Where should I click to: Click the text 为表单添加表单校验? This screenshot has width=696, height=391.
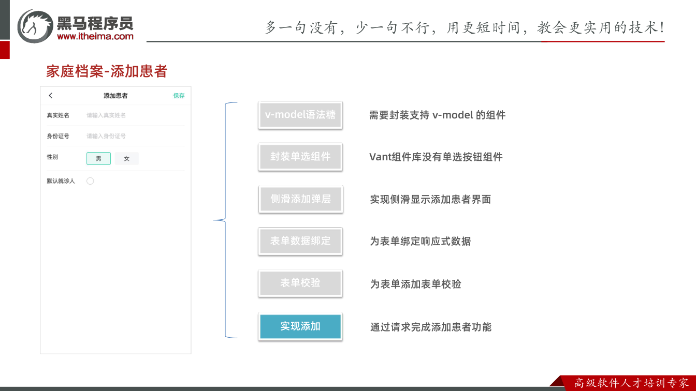click(415, 284)
